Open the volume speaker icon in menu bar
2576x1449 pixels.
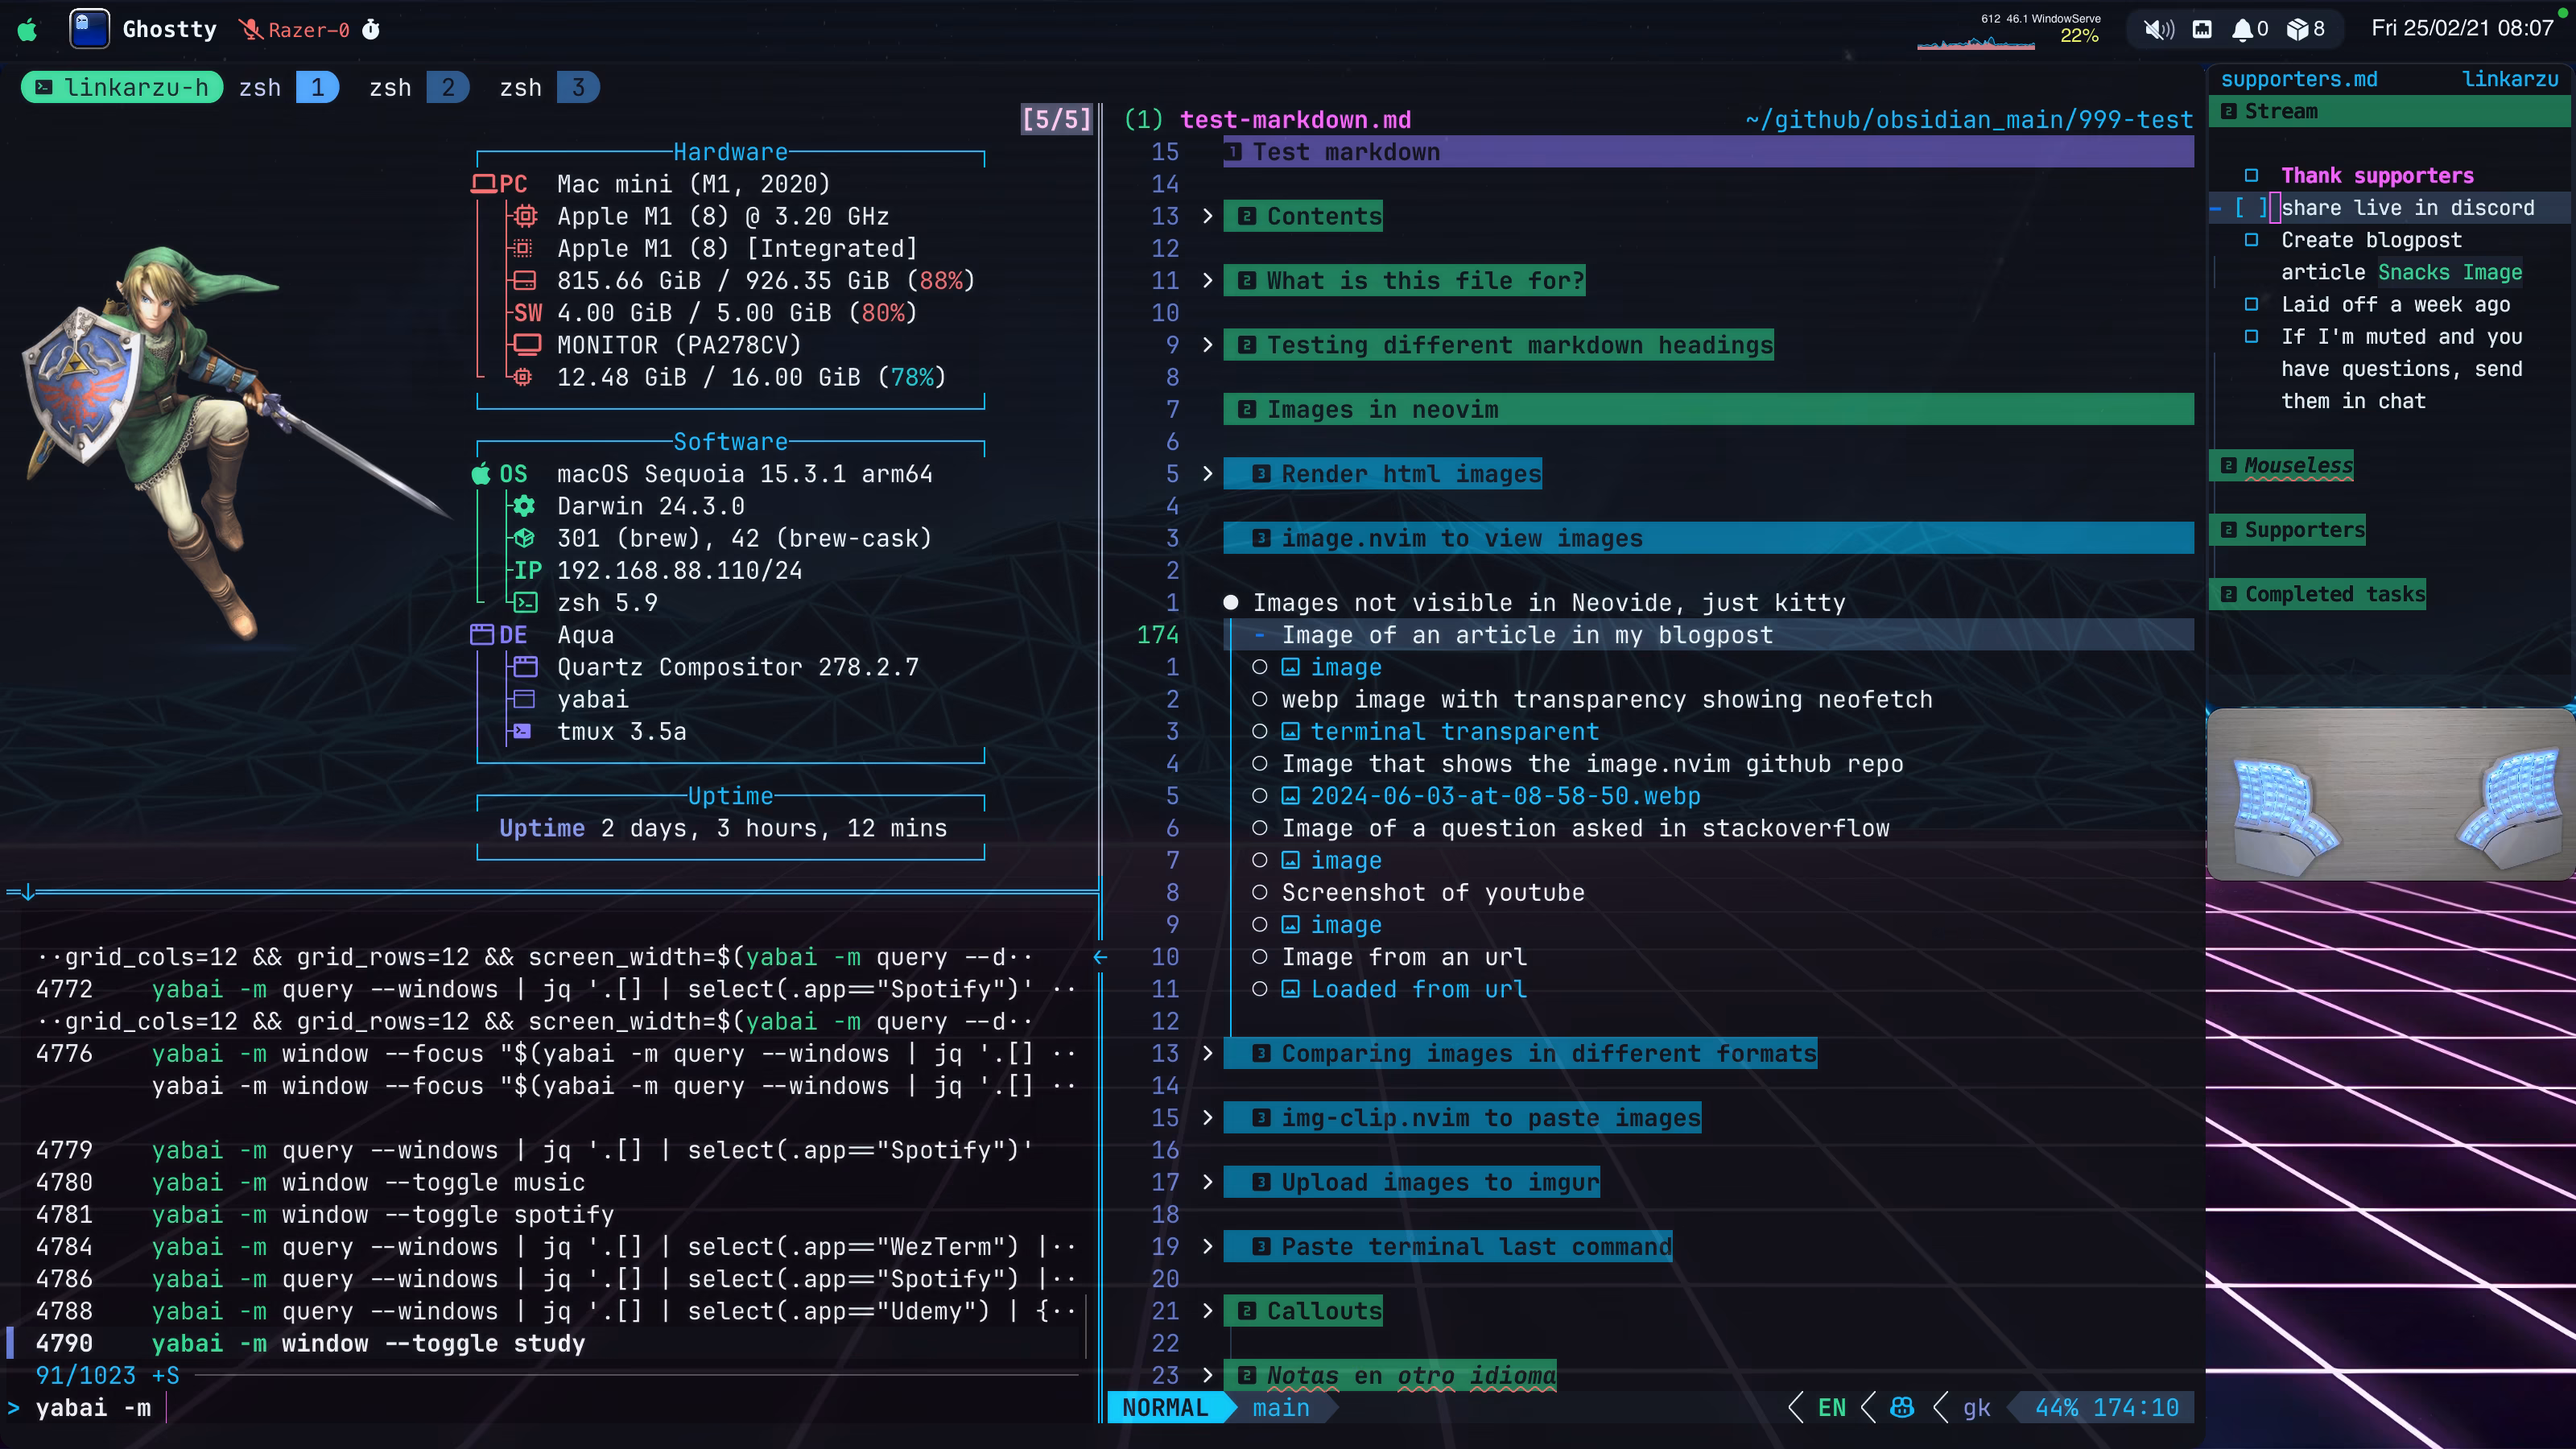pos(2158,29)
